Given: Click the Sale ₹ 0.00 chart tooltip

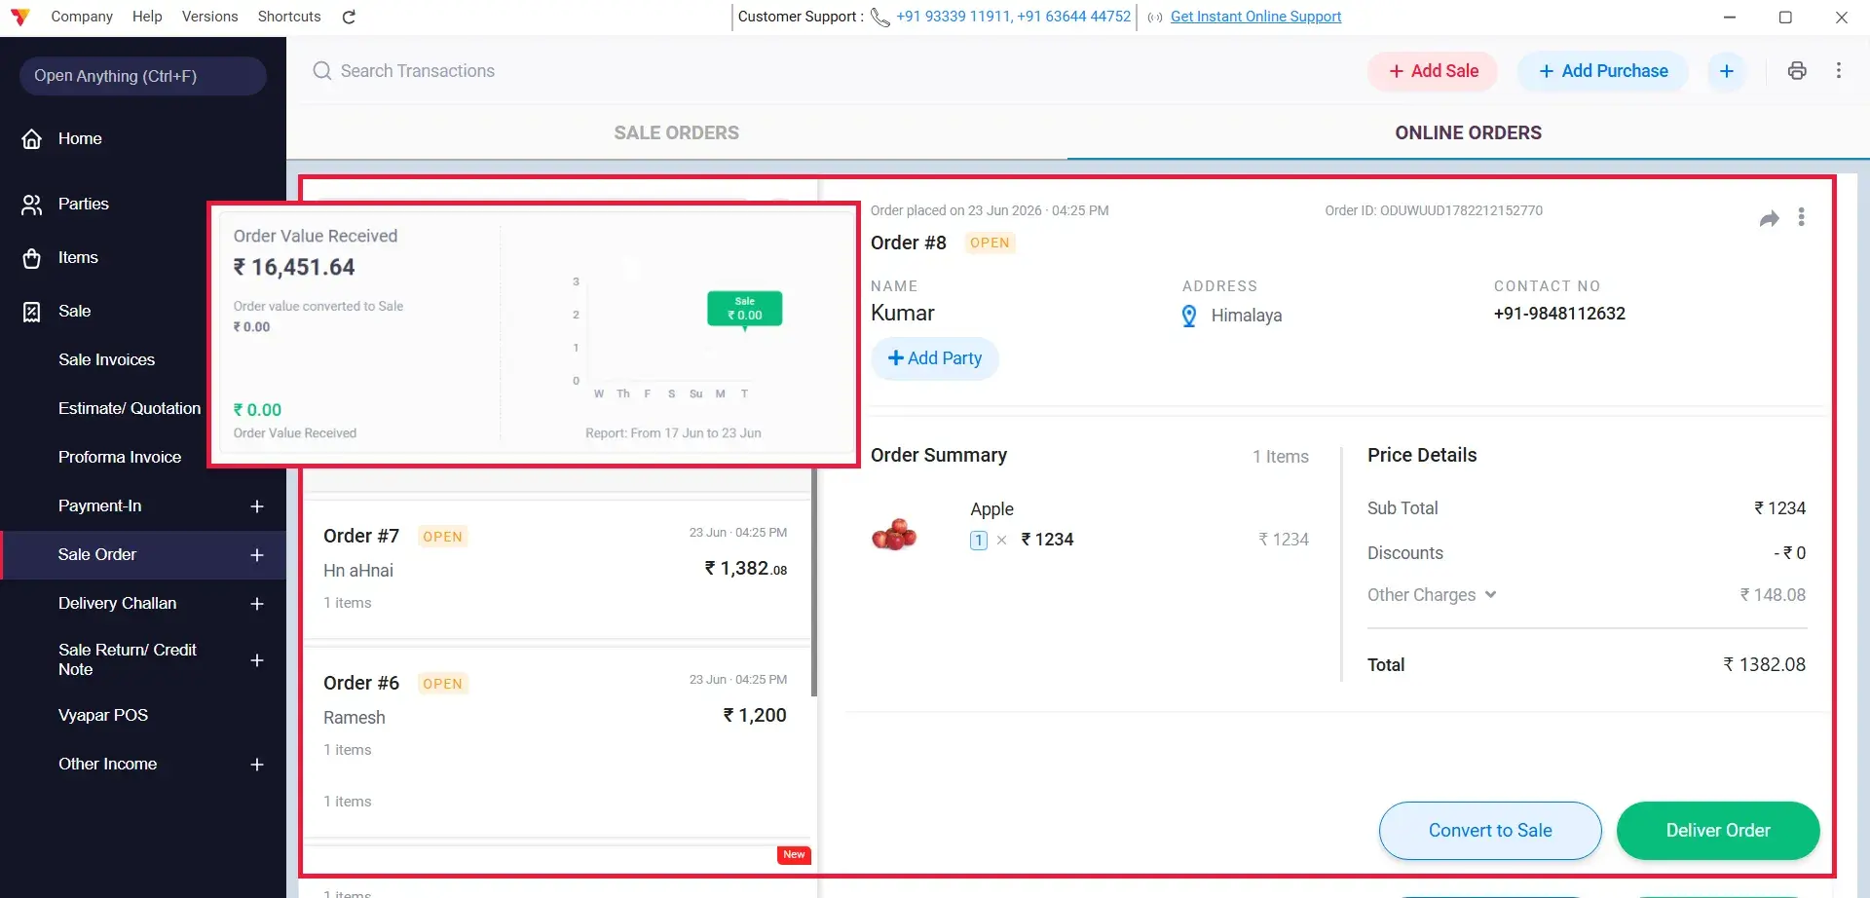Looking at the screenshot, I should 745,309.
